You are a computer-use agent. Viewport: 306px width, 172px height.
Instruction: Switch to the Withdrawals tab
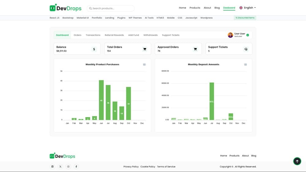[150, 35]
